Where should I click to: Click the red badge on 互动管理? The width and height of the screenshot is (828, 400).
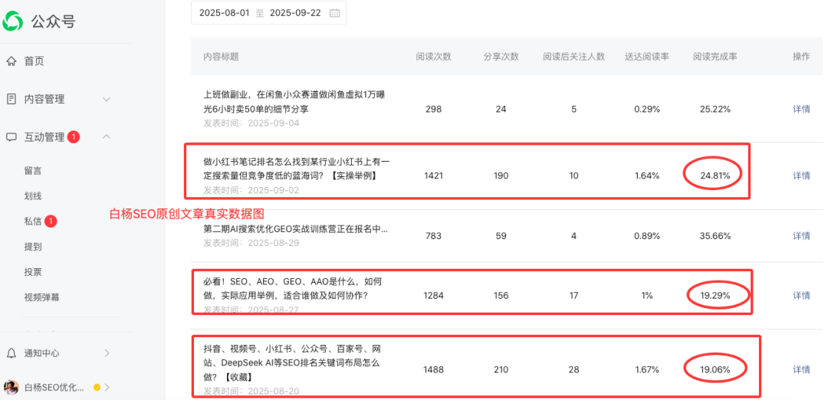click(74, 137)
